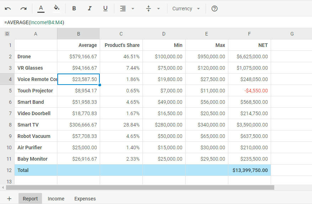Image resolution: width=312 pixels, height=204 pixels.
Task: Click the Min header cell
Action: pyautogui.click(x=164, y=45)
